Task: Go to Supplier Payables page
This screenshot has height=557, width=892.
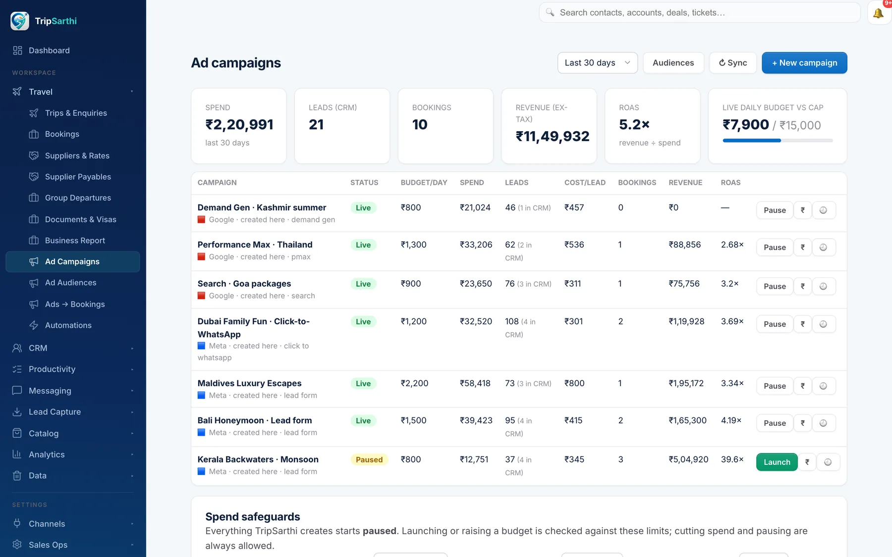Action: [73, 177]
